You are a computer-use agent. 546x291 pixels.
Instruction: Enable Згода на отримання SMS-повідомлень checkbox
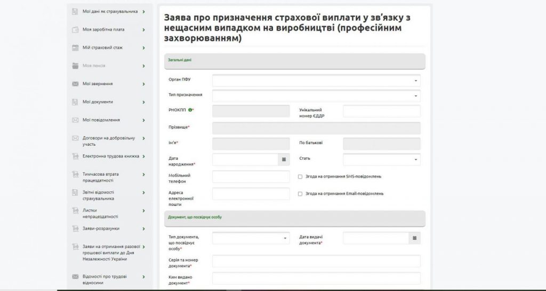click(x=300, y=177)
